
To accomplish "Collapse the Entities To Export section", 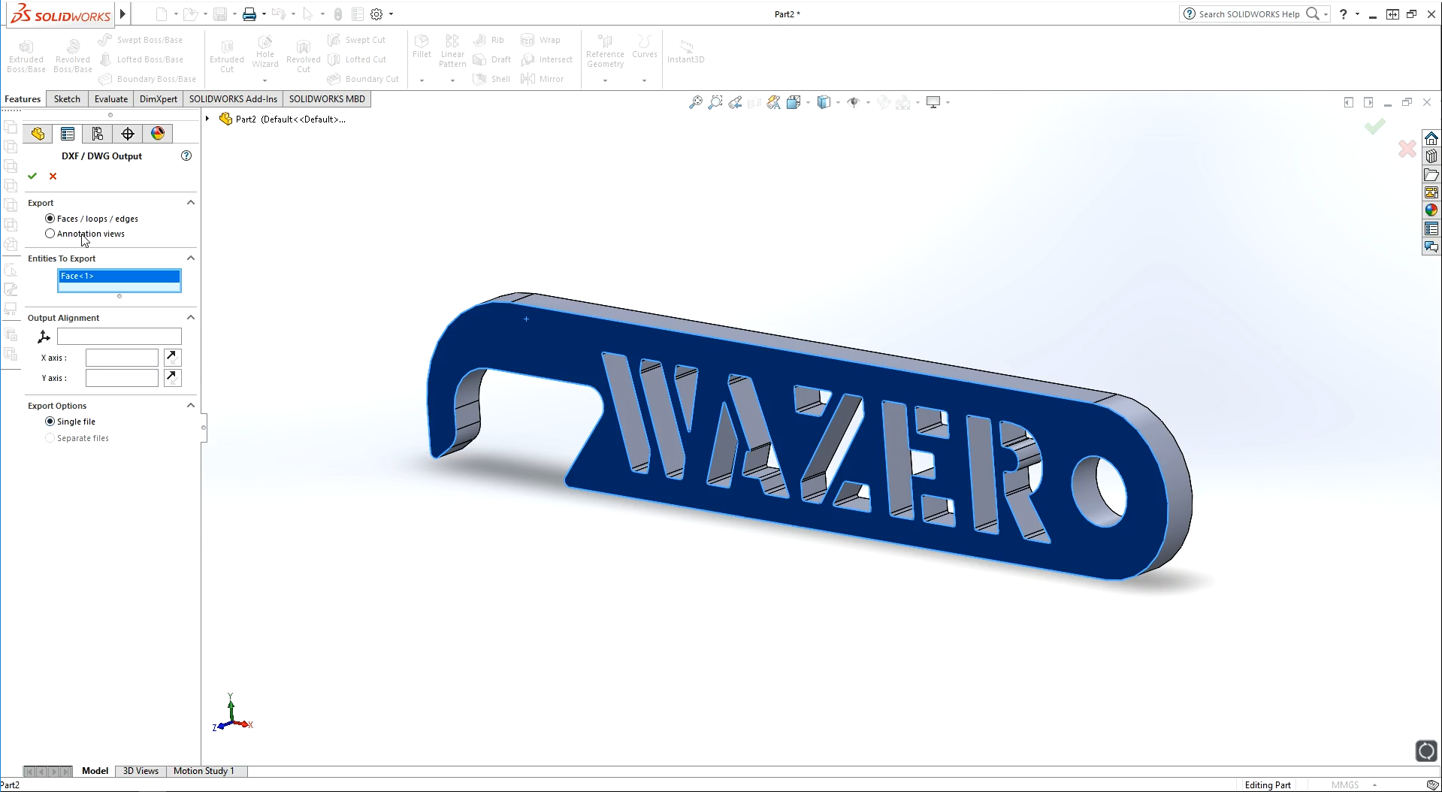I will click(x=191, y=258).
